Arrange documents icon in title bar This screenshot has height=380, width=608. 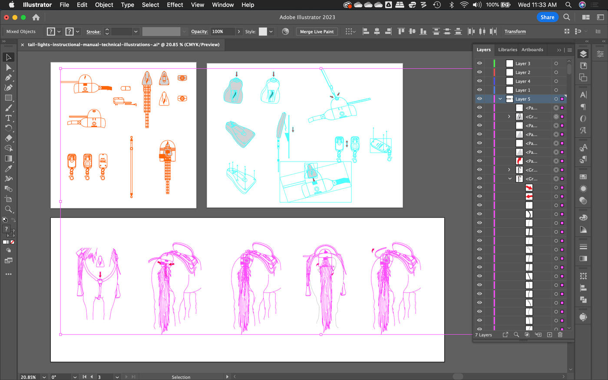pos(586,17)
